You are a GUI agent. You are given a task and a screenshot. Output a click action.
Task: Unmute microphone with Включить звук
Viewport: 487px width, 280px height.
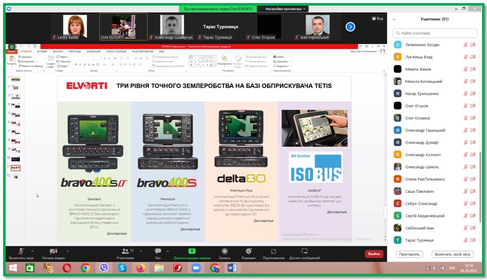click(x=21, y=253)
